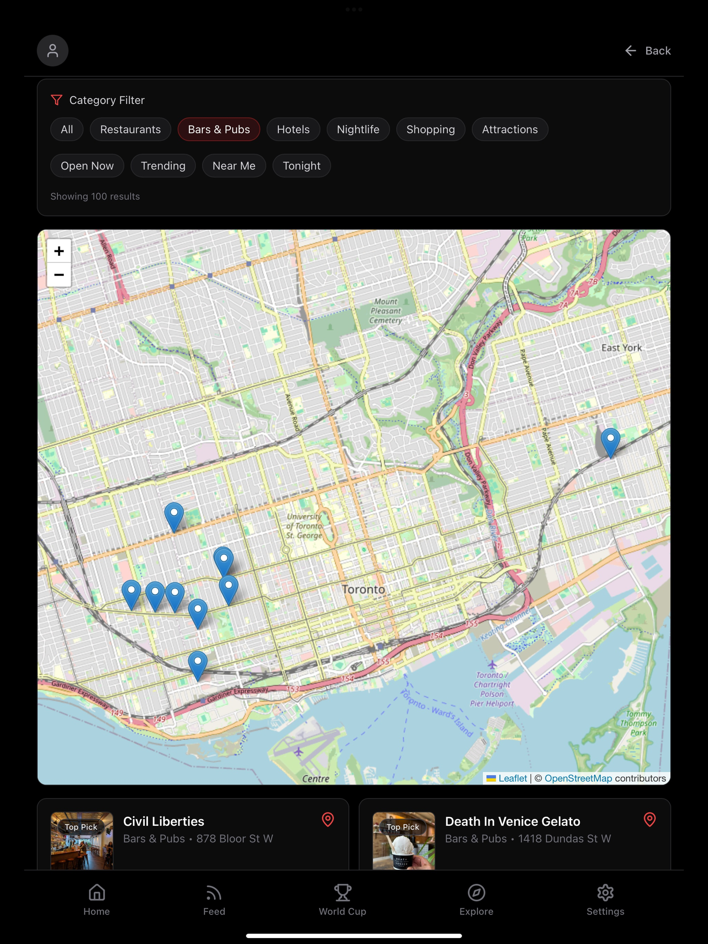The image size is (708, 944).
Task: Click the 1418 Dundas St W address text
Action: coord(564,839)
